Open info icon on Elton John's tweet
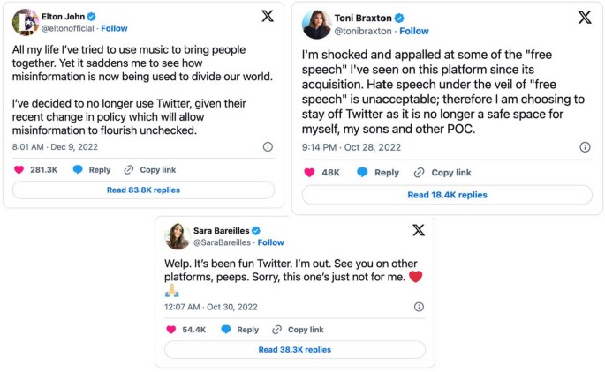 (268, 147)
